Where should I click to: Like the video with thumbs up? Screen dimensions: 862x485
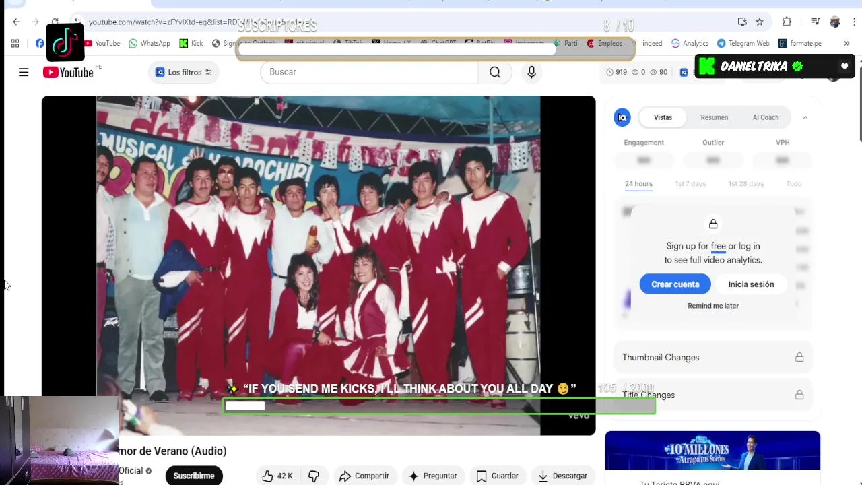pyautogui.click(x=277, y=476)
